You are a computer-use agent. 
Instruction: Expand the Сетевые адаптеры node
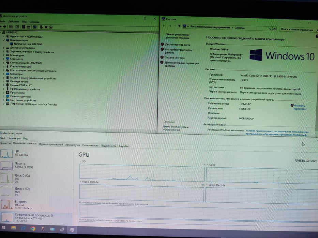[x=3, y=96]
